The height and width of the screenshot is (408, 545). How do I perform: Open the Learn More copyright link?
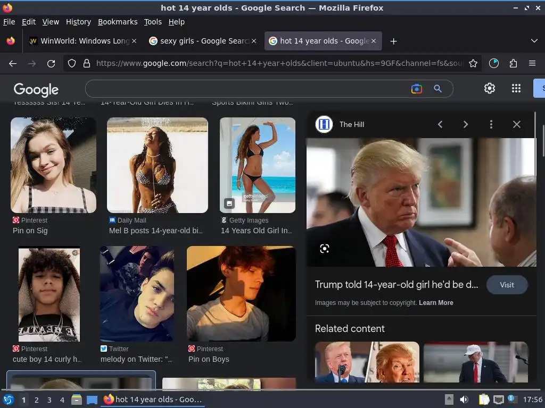pos(436,302)
